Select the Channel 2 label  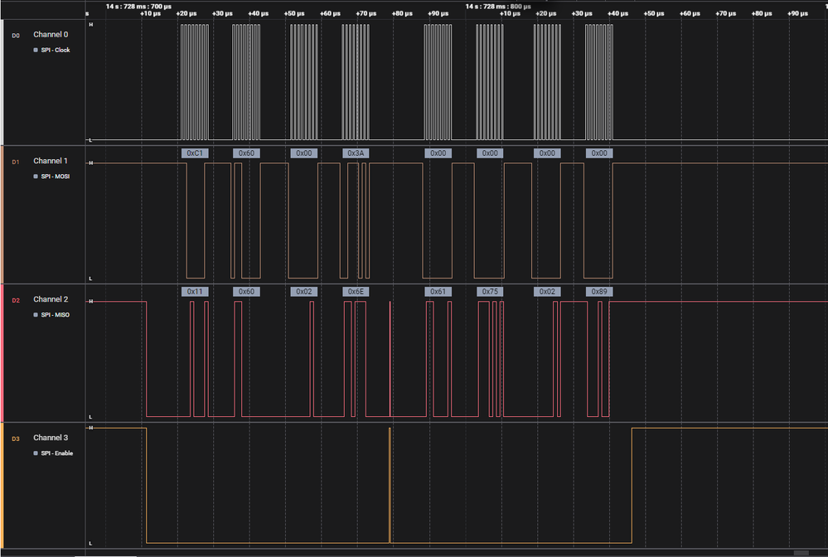tap(51, 299)
